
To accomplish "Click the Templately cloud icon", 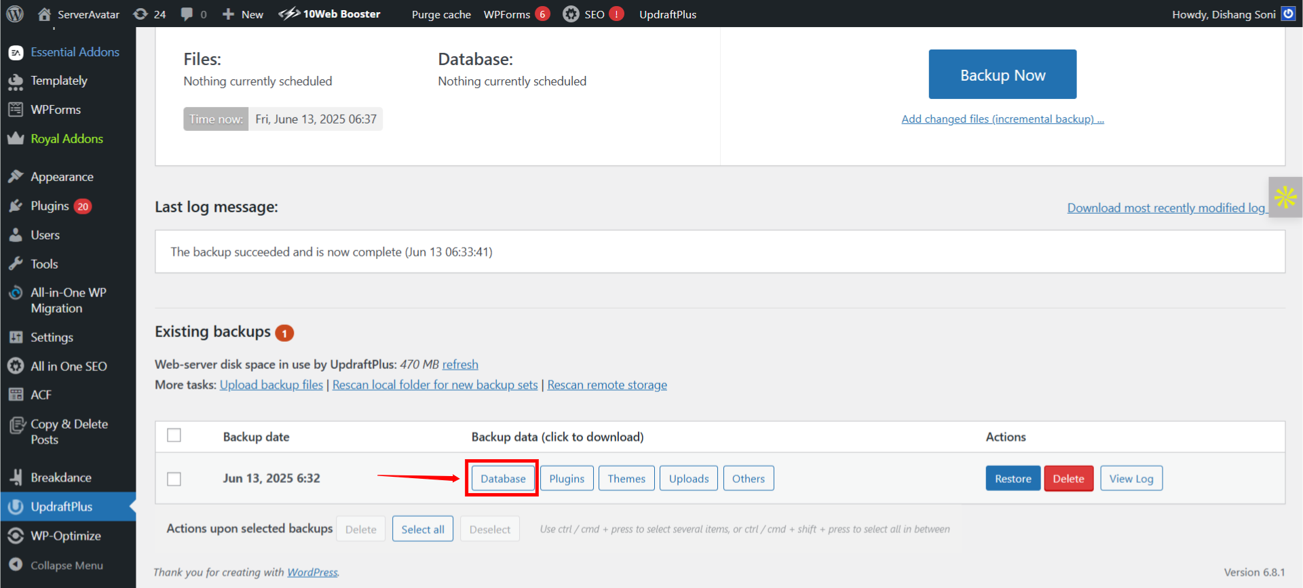I will click(16, 81).
